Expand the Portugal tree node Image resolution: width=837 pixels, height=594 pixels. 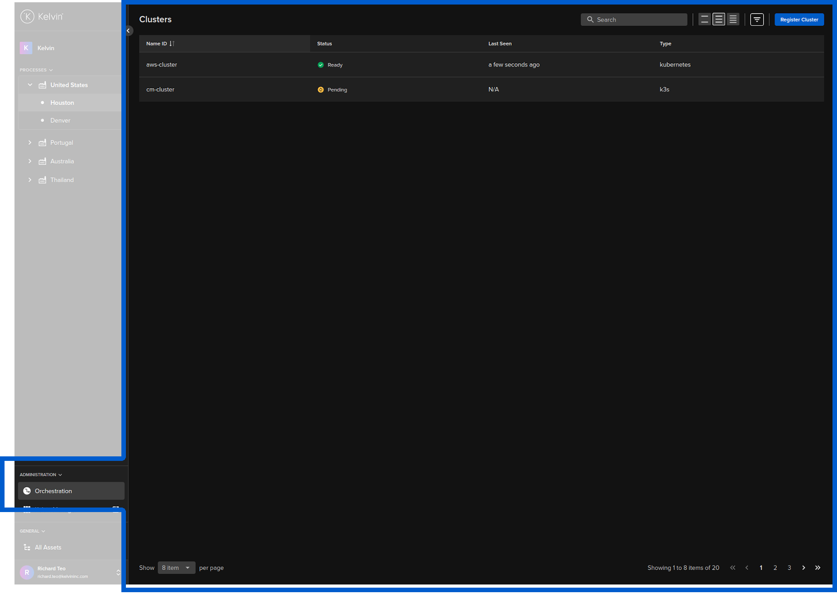coord(30,143)
